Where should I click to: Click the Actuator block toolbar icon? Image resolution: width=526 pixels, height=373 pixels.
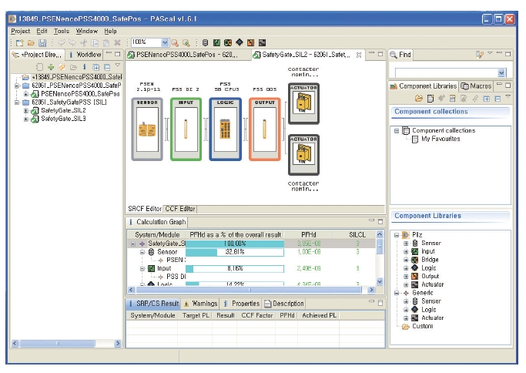[262, 42]
